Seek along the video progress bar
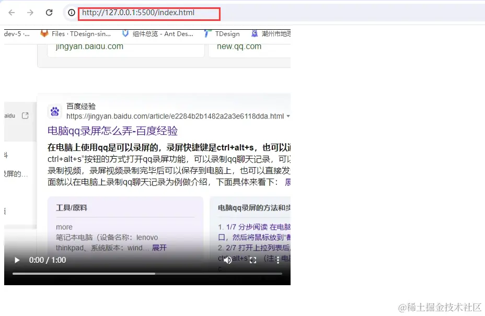 pyautogui.click(x=147, y=274)
